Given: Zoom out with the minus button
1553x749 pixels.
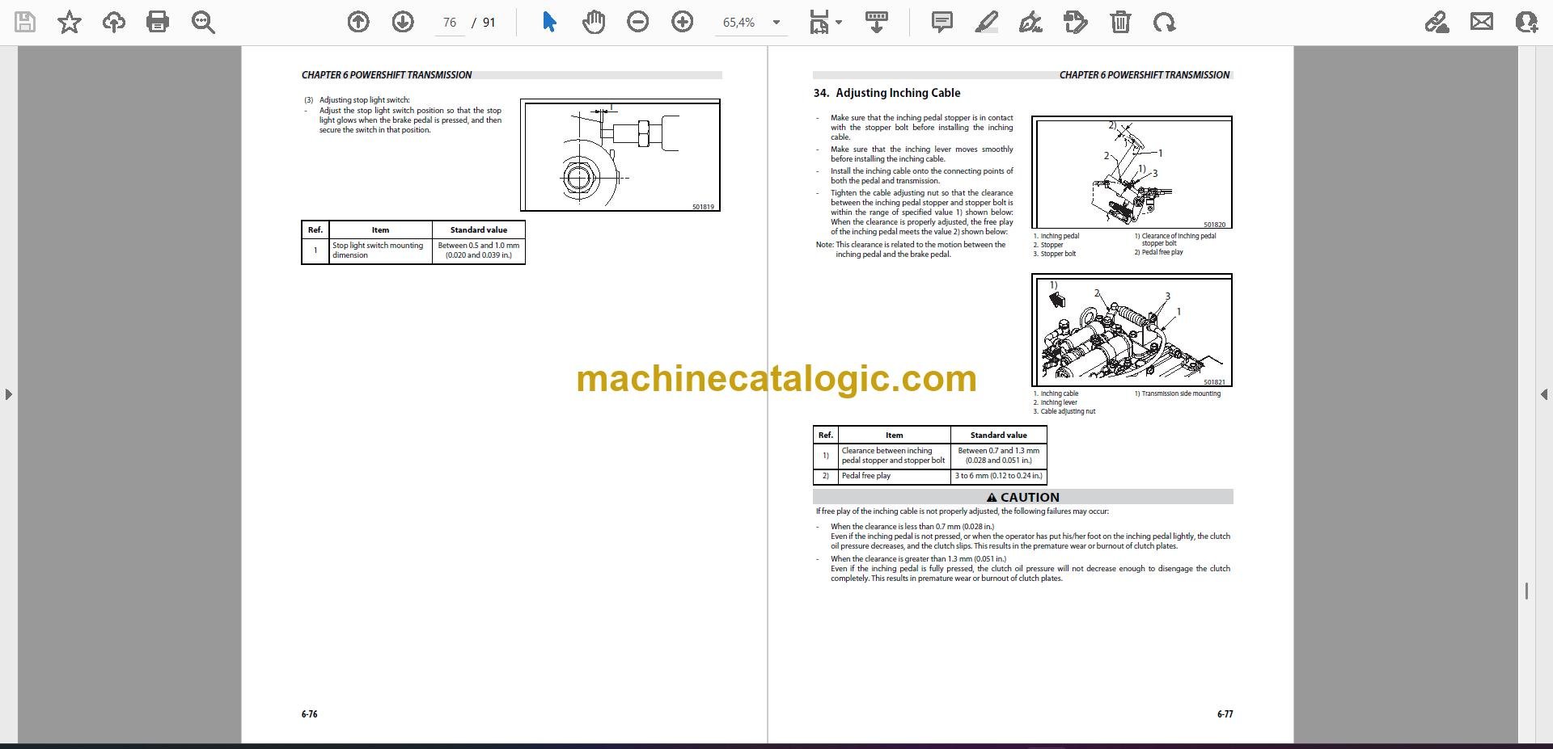Looking at the screenshot, I should tap(638, 23).
